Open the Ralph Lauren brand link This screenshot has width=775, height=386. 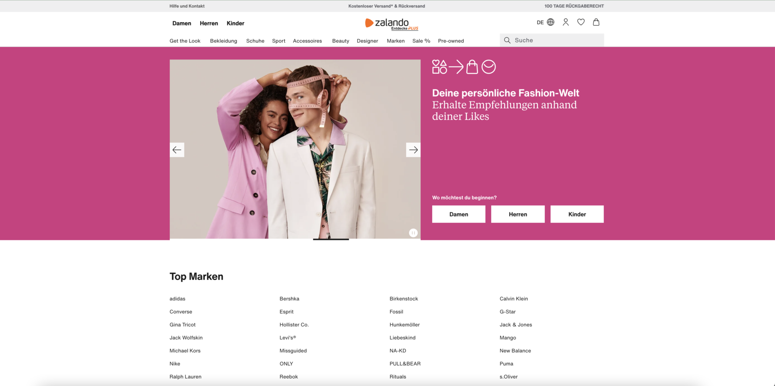pos(185,376)
